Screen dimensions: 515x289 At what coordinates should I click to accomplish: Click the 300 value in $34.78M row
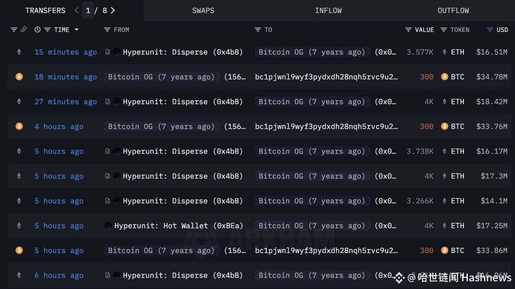[427, 77]
